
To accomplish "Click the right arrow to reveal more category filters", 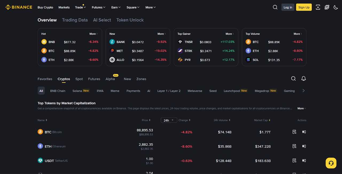I will coord(304,91).
